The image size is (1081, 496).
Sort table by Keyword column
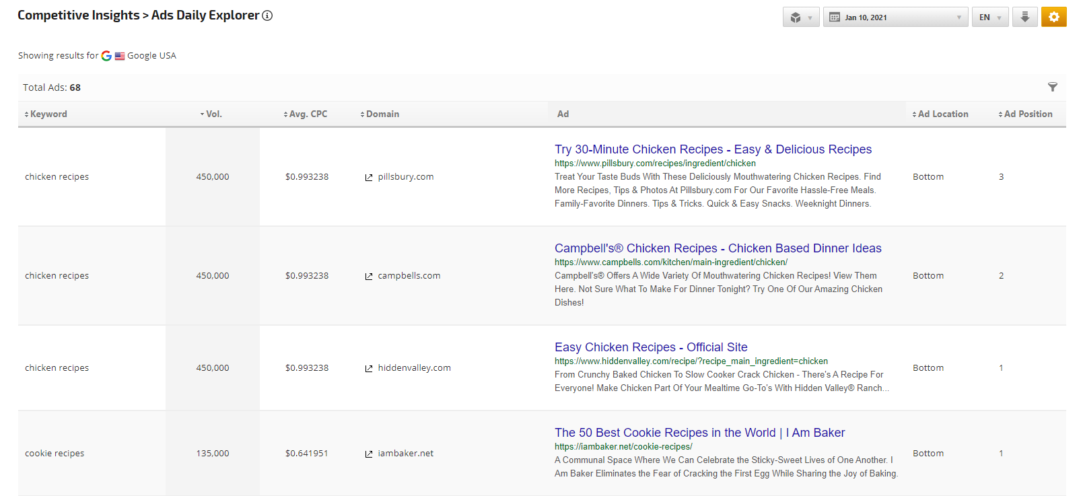46,114
